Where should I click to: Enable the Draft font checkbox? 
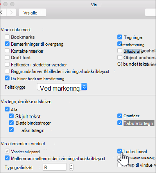(x=7, y=57)
